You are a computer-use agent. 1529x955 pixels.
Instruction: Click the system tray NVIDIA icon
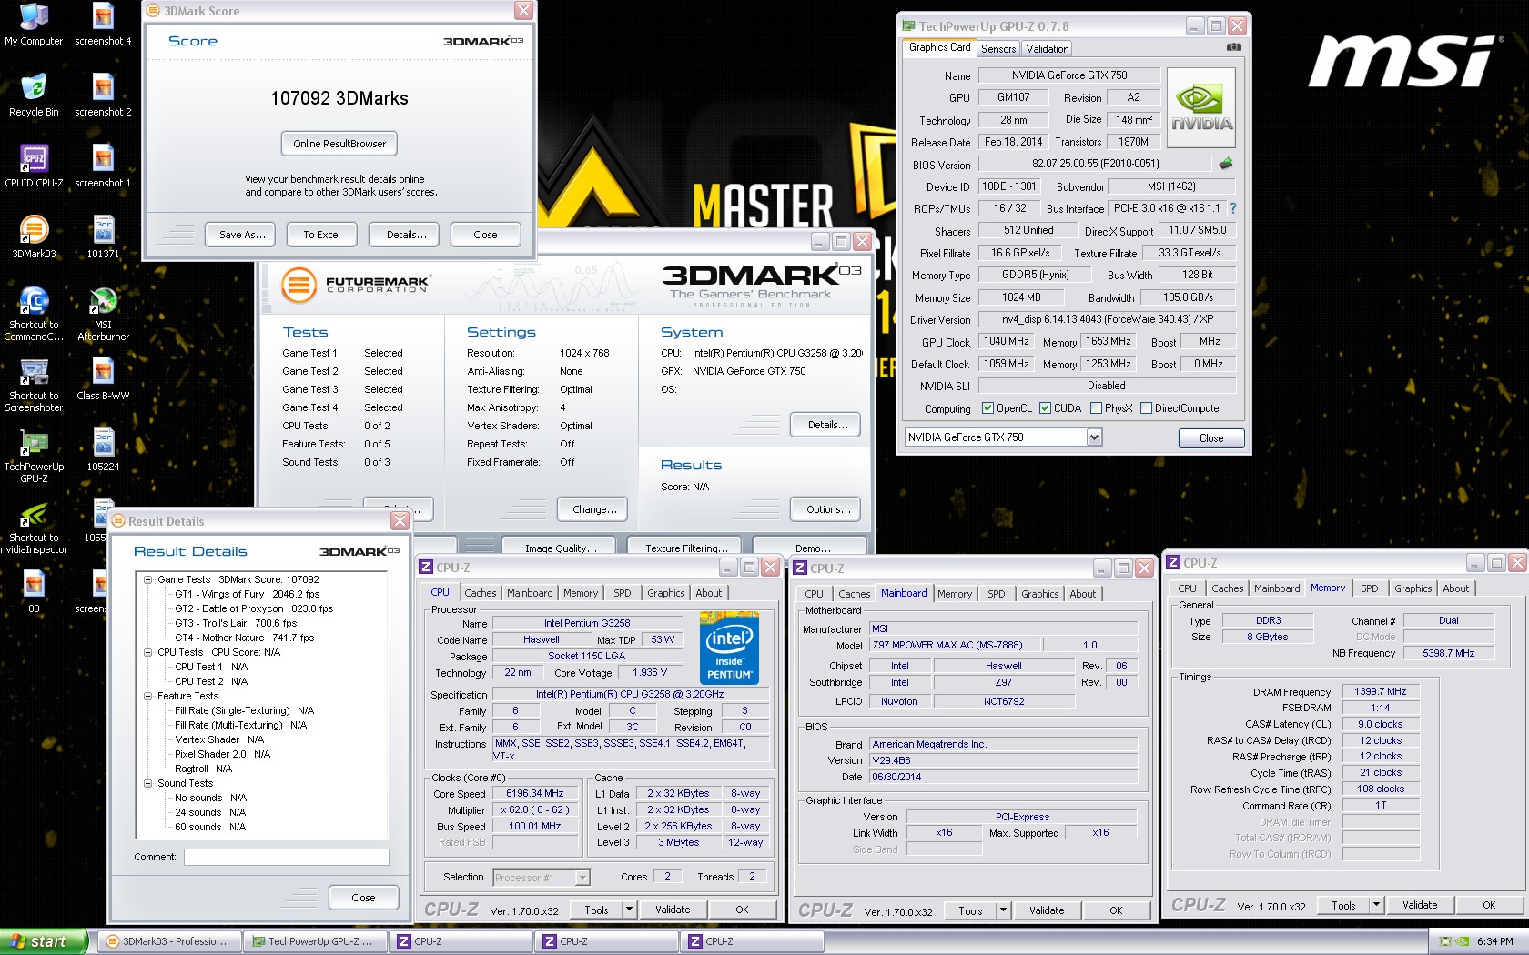point(1462,941)
